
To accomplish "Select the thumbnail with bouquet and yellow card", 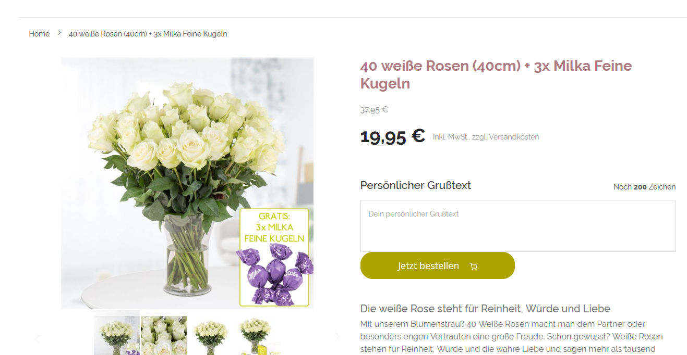I will pos(257,335).
